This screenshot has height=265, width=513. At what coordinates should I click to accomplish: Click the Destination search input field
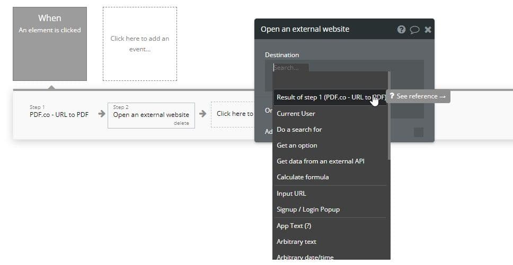click(x=290, y=68)
